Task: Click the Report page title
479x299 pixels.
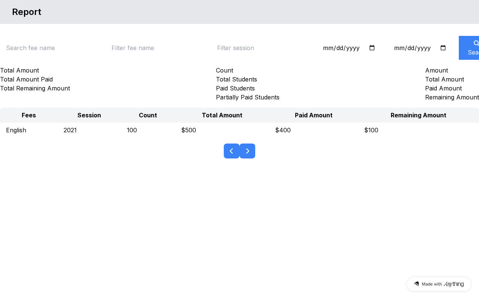Action: coord(27,12)
